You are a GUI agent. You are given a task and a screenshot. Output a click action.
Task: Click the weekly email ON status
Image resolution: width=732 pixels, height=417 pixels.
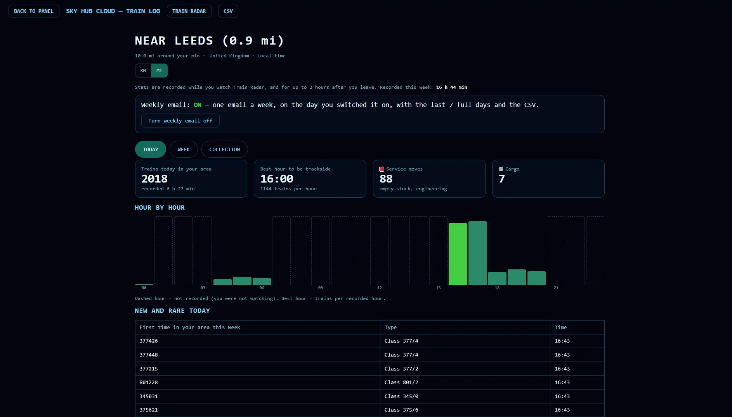click(198, 105)
